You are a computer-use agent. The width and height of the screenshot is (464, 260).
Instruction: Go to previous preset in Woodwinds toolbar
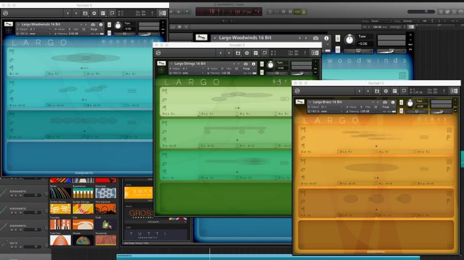point(68,13)
